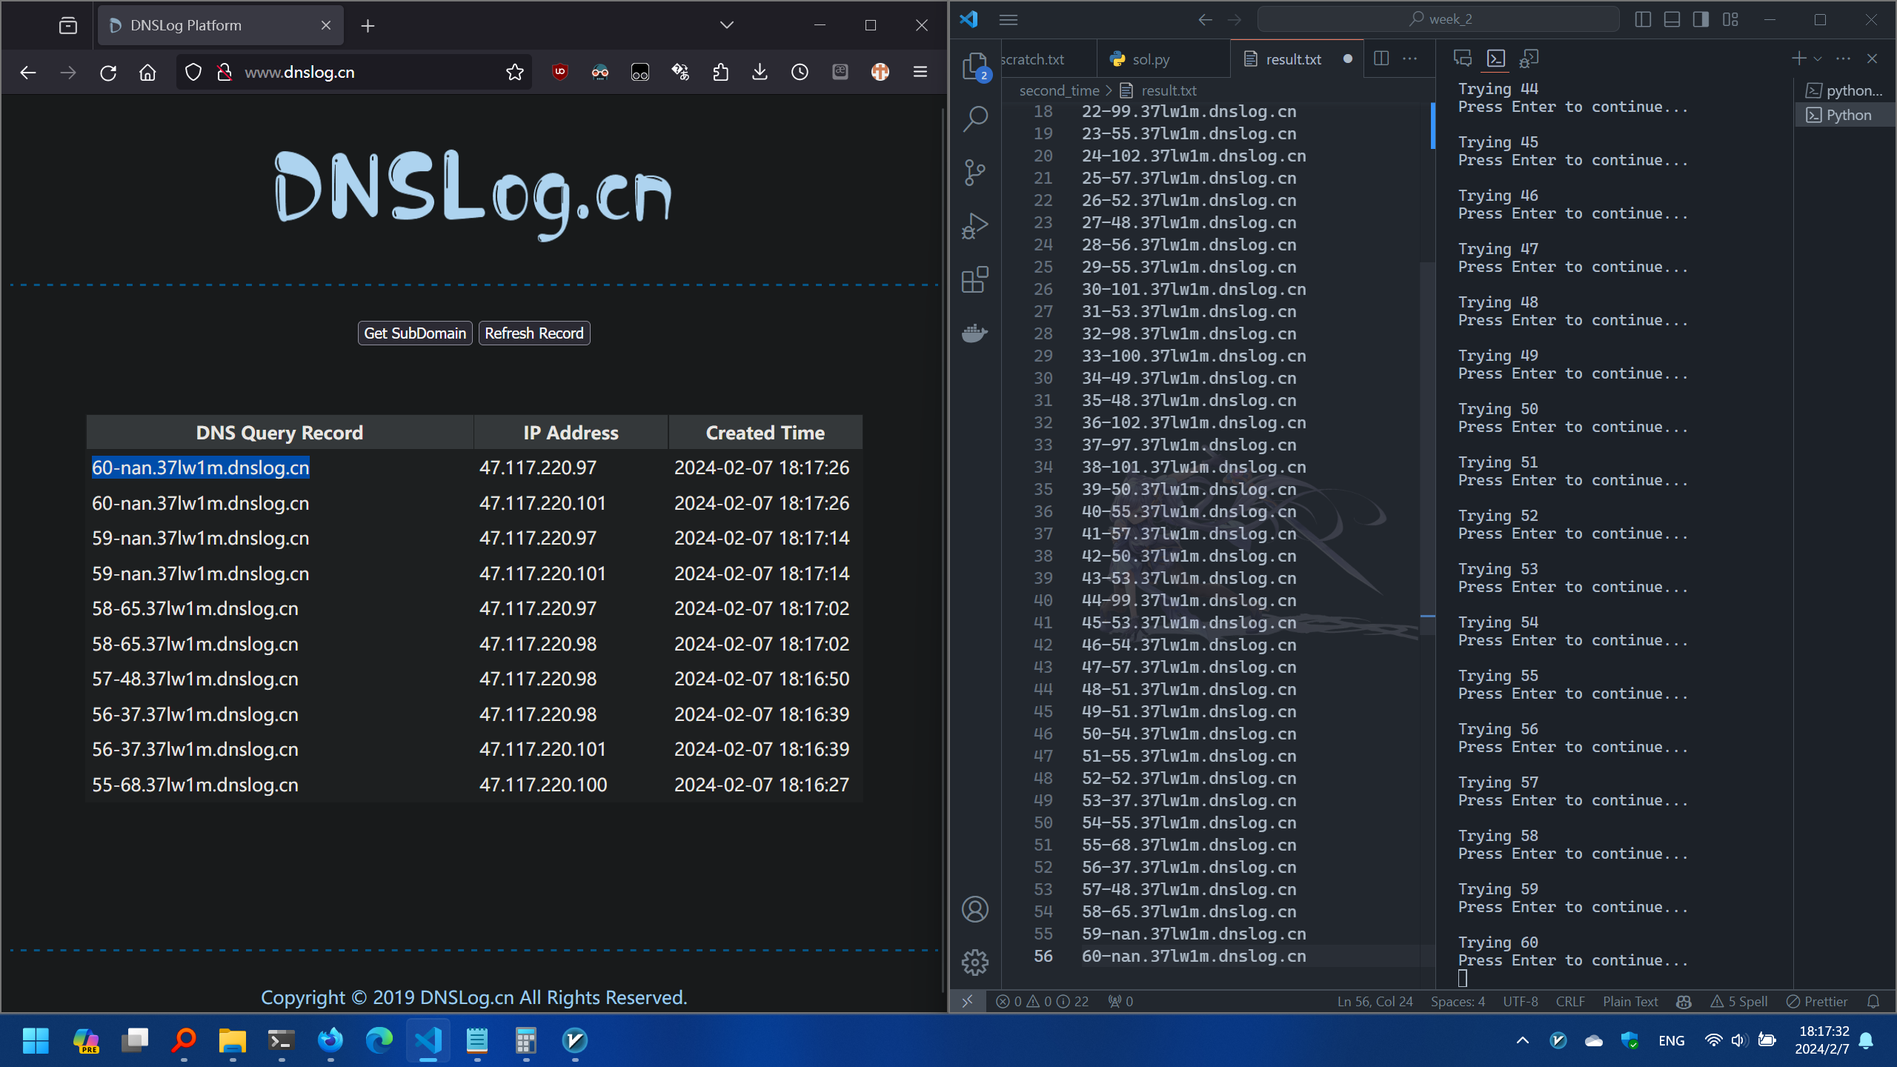Open the VS Code Search view

(975, 119)
